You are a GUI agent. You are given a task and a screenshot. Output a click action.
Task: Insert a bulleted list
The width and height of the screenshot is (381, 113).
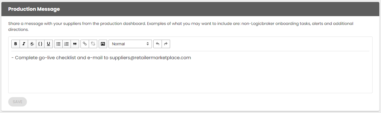pos(58,44)
